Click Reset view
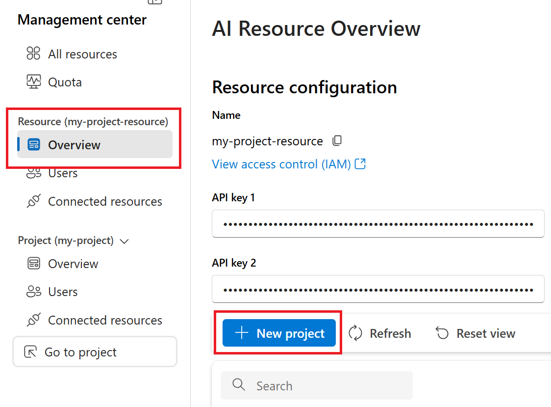This screenshot has height=407, width=551. click(x=476, y=333)
